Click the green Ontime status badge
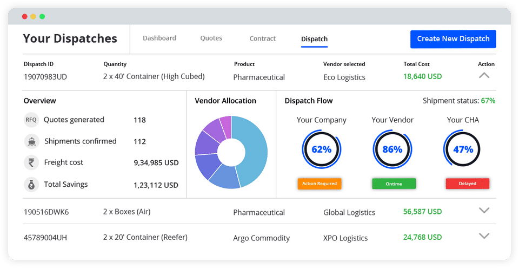Viewport: 519px width, 268px height. tap(394, 184)
